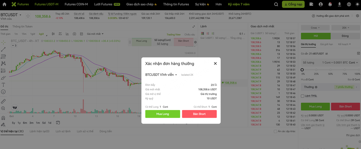The width and height of the screenshot is (361, 149).
Task: Edit the 2X leverage in dialog
Action: click(x=215, y=85)
